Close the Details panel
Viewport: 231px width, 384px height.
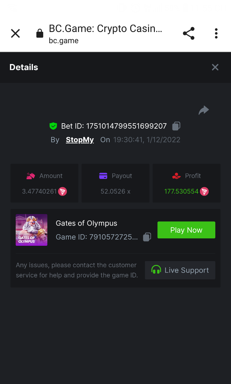point(215,67)
